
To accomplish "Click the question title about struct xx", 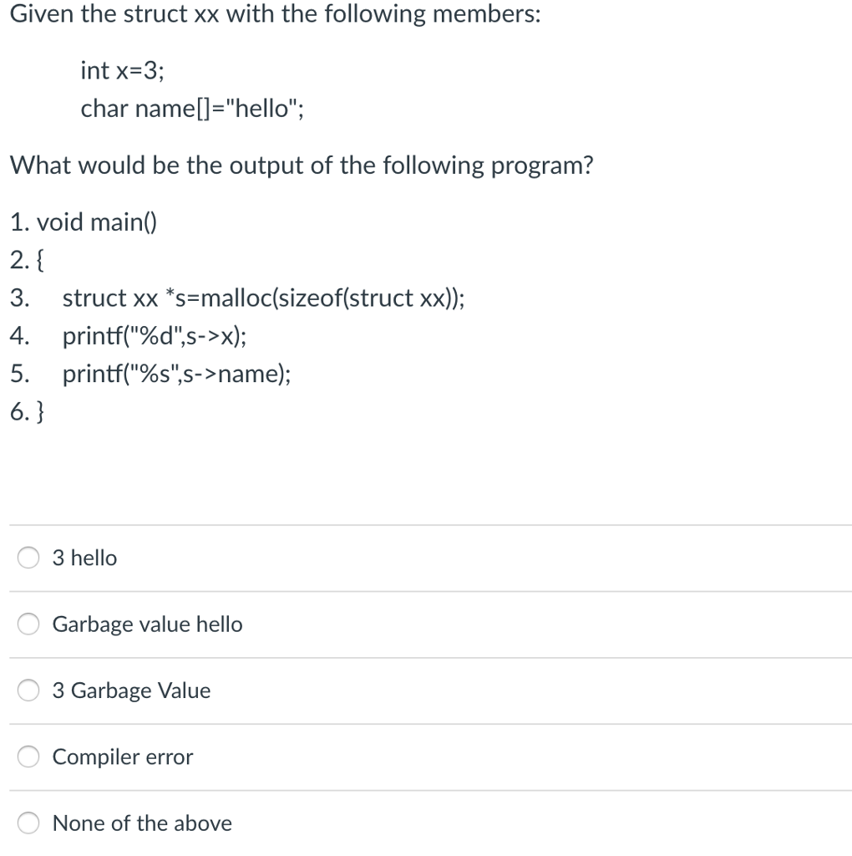I will click(x=276, y=13).
